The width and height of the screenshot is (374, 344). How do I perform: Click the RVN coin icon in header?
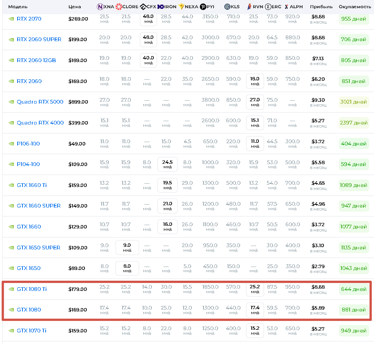(x=249, y=7)
